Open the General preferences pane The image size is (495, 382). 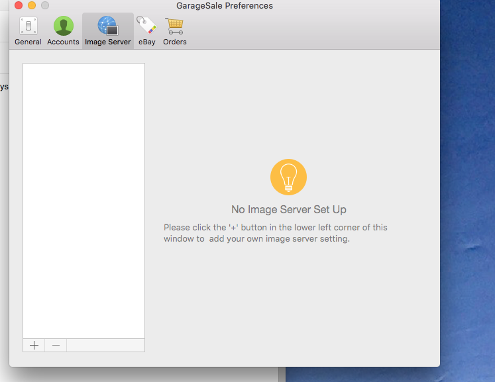[28, 31]
